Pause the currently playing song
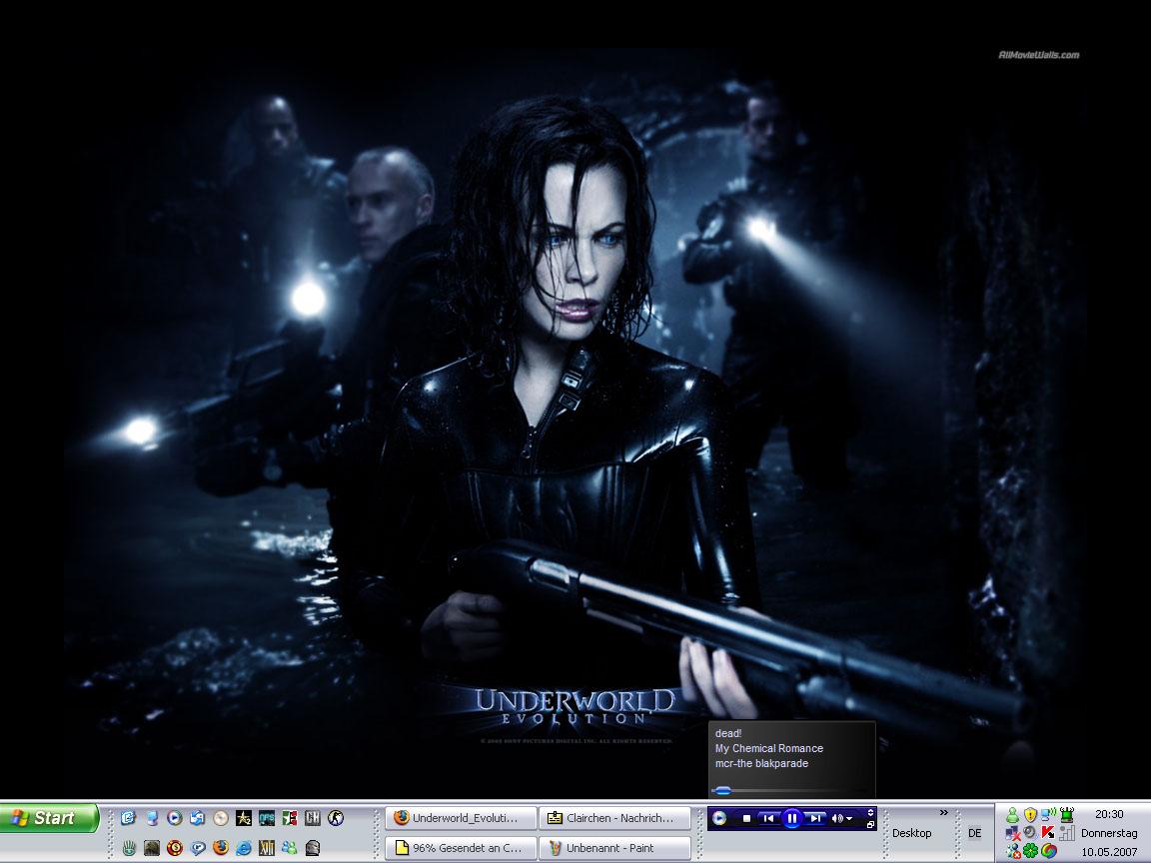The image size is (1151, 863). pyautogui.click(x=791, y=818)
